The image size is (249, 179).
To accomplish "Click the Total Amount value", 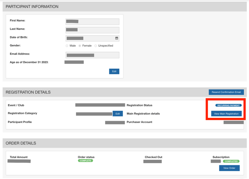I will point(19,161).
